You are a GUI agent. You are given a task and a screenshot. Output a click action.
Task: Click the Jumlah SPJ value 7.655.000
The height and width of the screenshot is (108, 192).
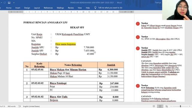tap(89, 51)
